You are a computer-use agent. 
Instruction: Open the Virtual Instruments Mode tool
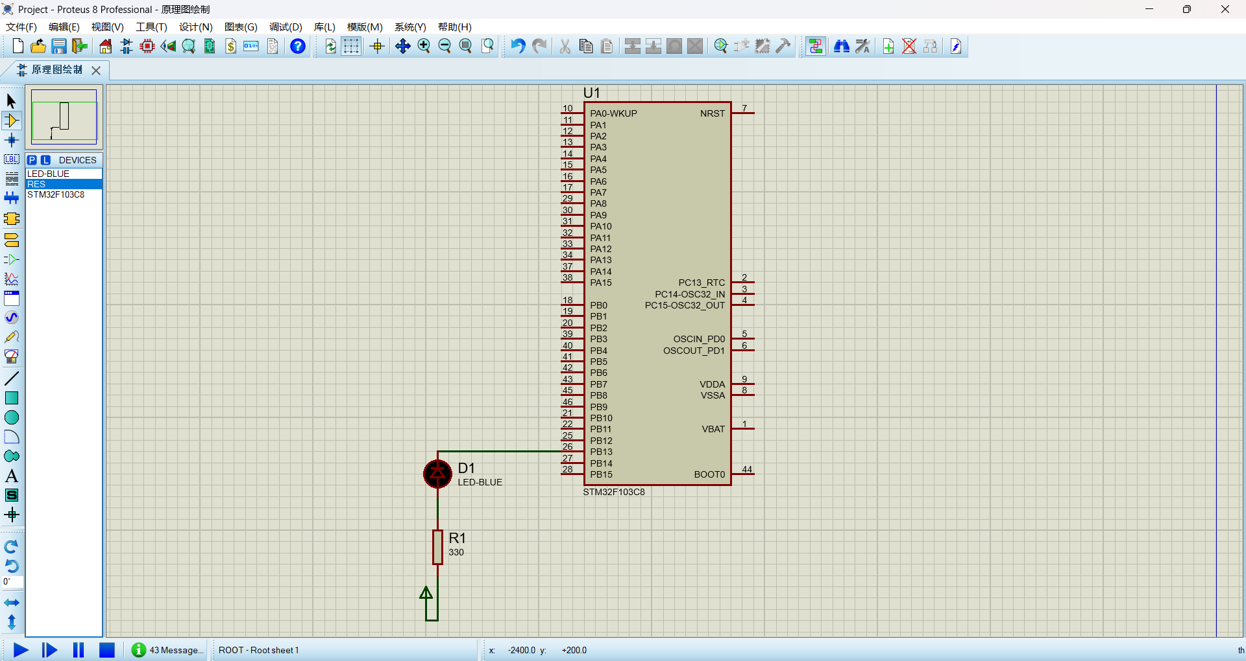(12, 356)
